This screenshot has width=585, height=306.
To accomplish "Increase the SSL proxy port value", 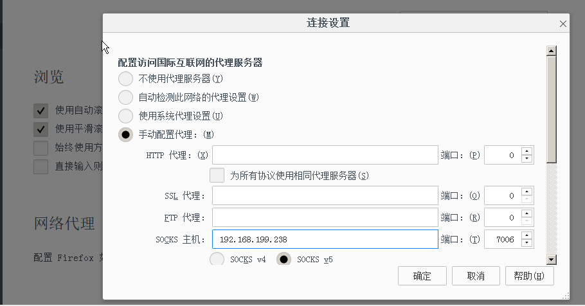I will point(526,192).
